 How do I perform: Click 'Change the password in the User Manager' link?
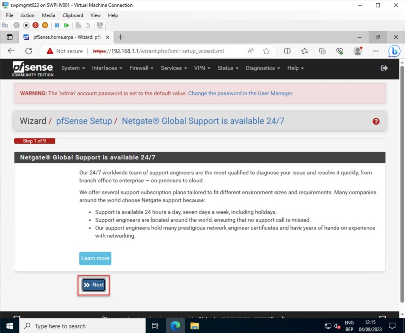[x=240, y=94]
